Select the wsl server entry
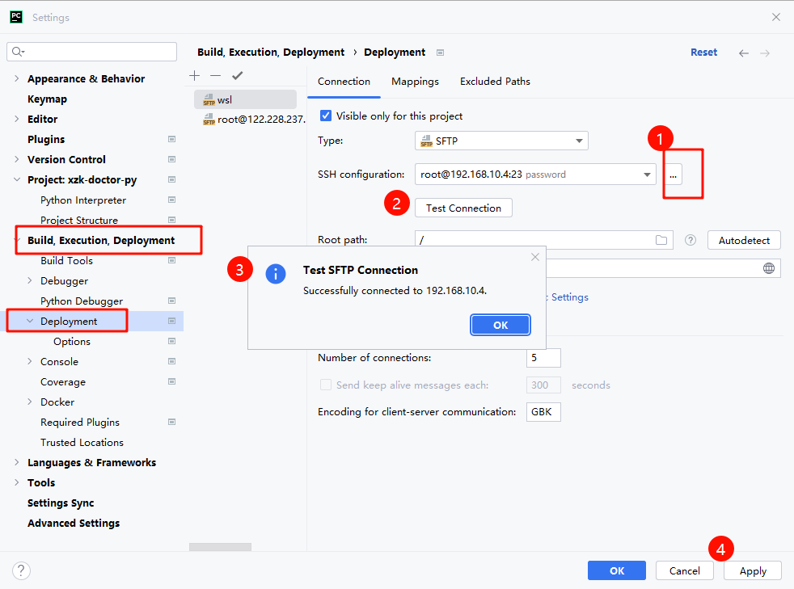The image size is (794, 589). click(225, 100)
